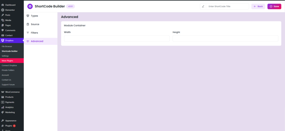285x131 pixels.
Task: Open the Products menu label
Action: coord(9,97)
